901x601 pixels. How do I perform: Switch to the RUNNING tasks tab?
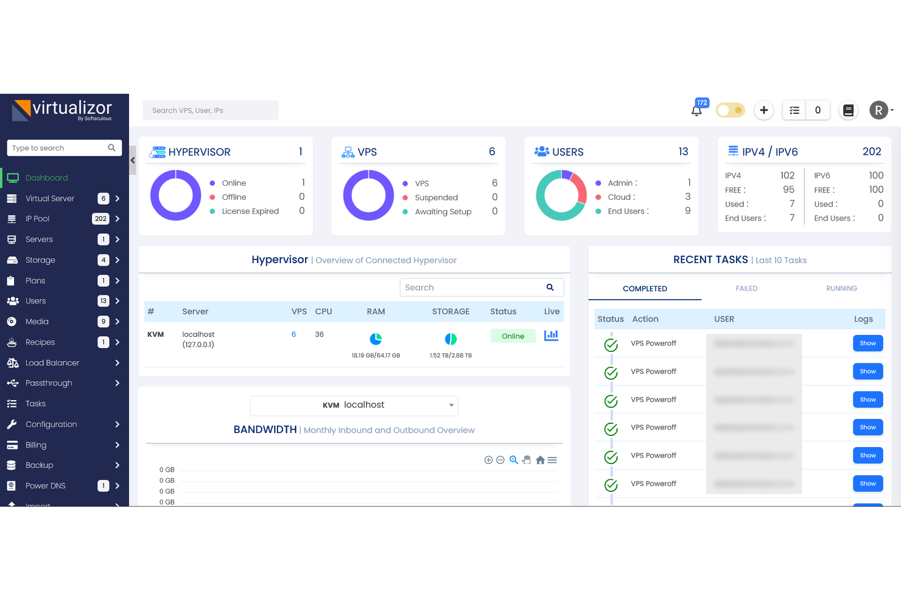[841, 289]
